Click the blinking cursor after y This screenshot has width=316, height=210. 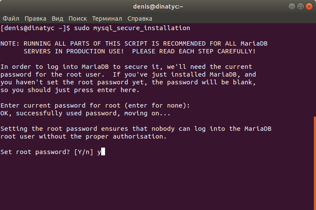tap(103, 152)
